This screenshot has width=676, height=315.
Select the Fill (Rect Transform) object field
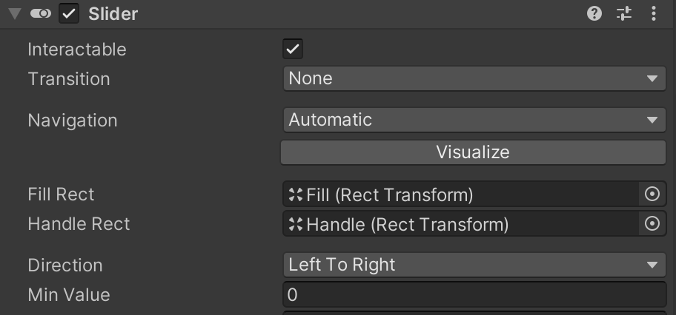click(x=460, y=194)
